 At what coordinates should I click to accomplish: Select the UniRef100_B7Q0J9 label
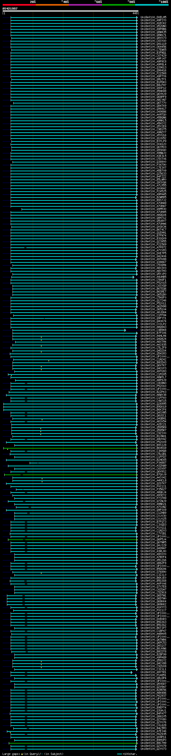tap(153, 475)
